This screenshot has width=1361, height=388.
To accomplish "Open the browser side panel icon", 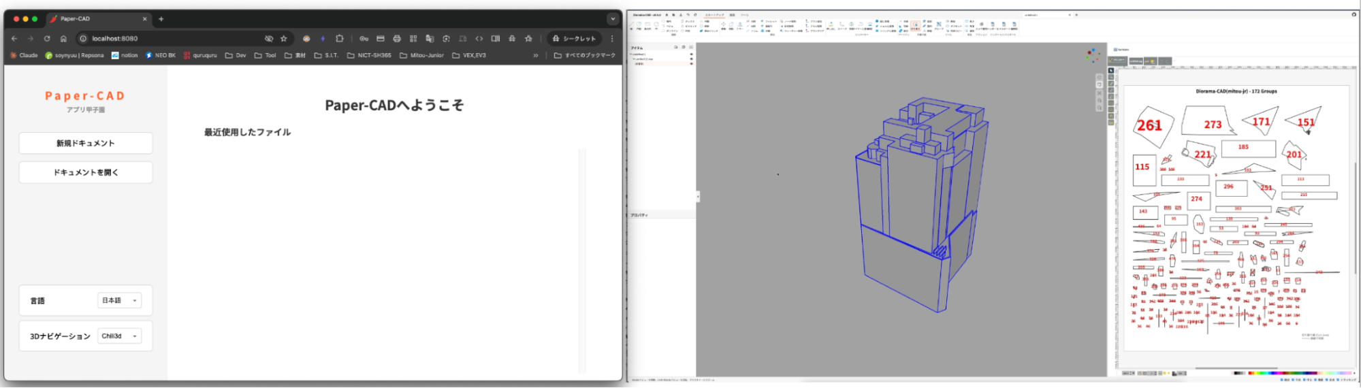I will [496, 39].
